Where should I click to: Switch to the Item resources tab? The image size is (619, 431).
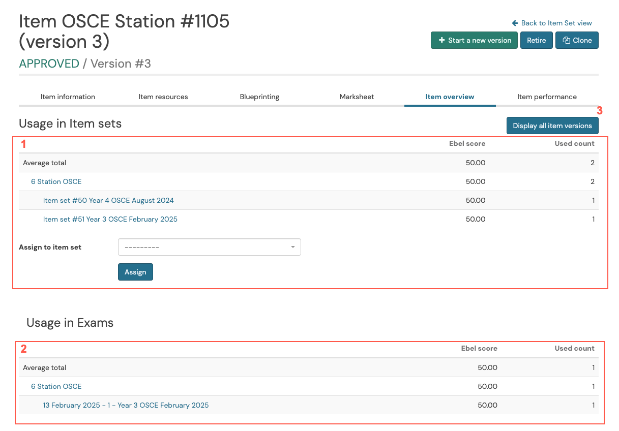163,97
